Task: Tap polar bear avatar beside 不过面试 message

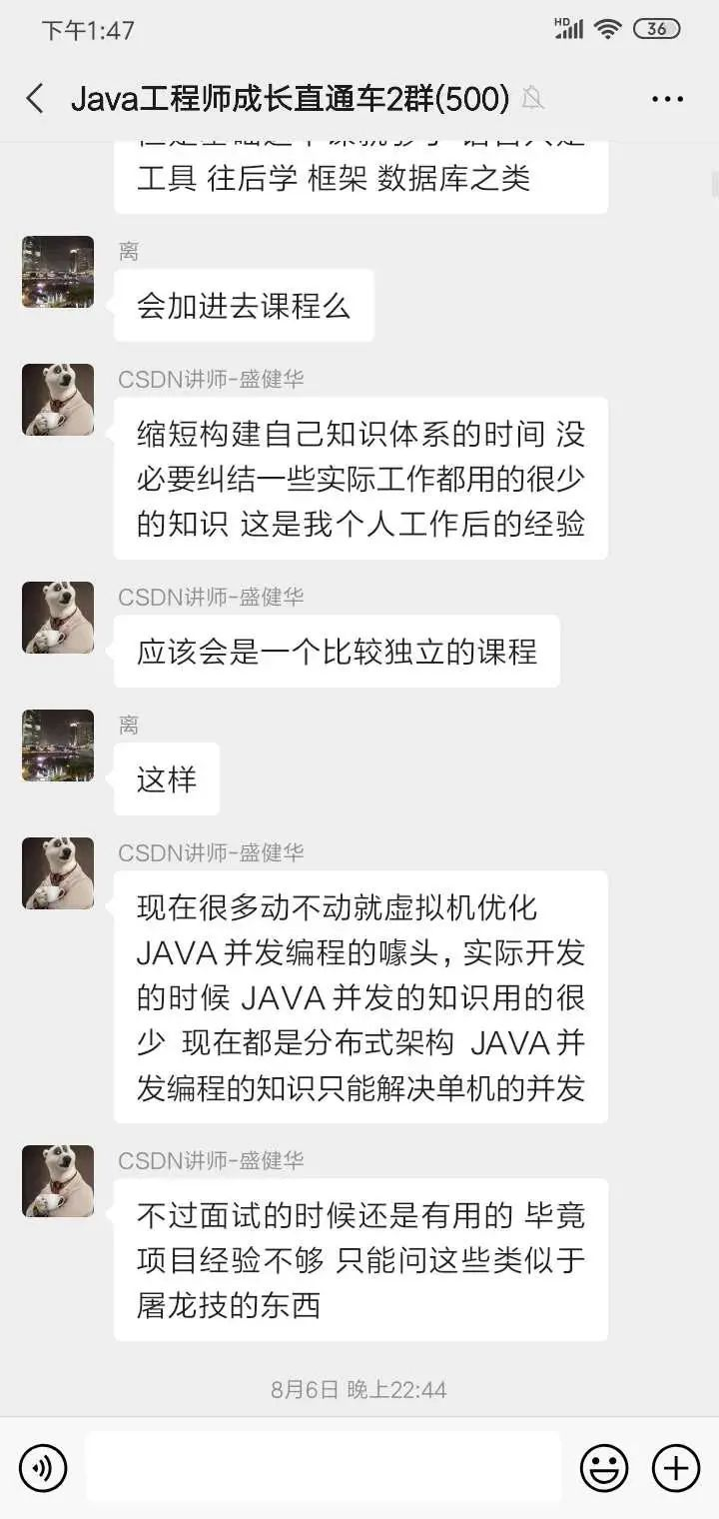Action: coord(58,1181)
